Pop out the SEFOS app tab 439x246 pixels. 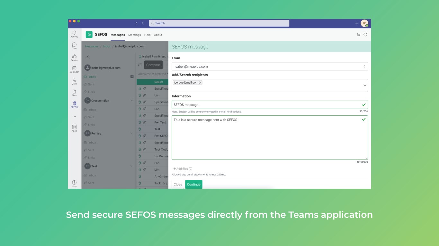[x=359, y=35]
